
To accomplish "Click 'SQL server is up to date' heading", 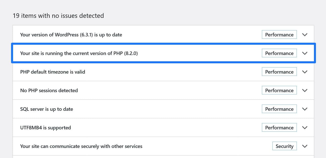I will [46, 109].
